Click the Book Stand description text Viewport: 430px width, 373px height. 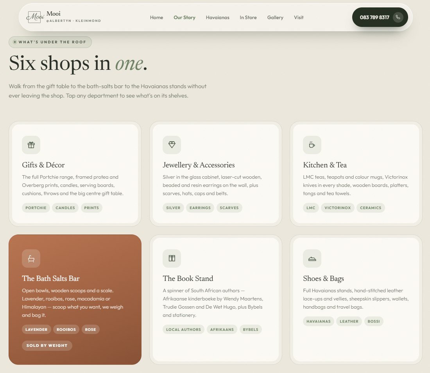pyautogui.click(x=213, y=303)
